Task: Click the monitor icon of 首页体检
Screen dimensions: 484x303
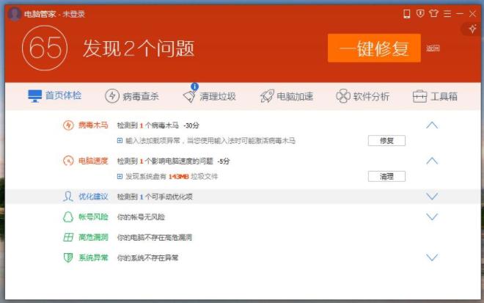Action: pos(34,96)
